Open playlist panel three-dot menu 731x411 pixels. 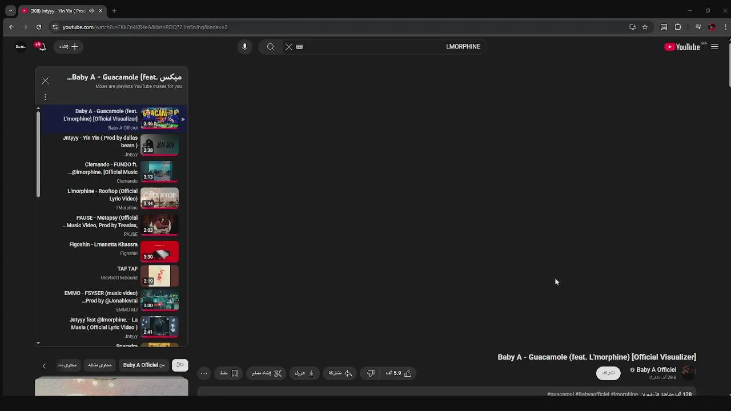tap(45, 97)
